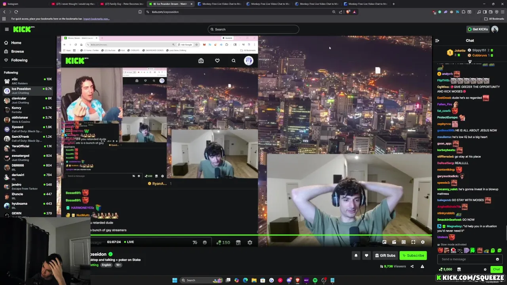Open Konvy channel in Following list
Image resolution: width=507 pixels, height=285 pixels.
pos(28,110)
